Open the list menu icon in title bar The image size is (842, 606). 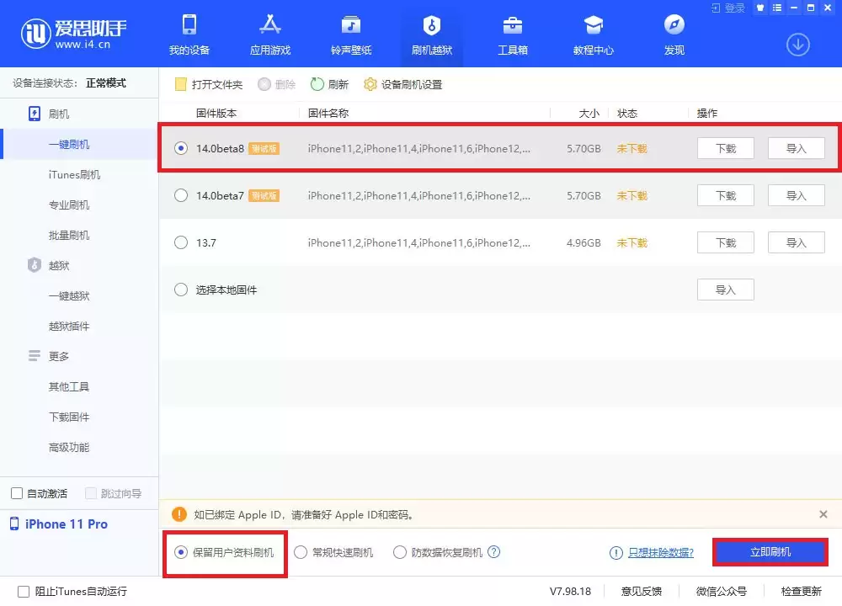tap(777, 8)
